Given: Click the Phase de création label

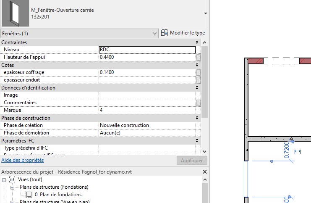Looking at the screenshot, I should tap(23, 125).
